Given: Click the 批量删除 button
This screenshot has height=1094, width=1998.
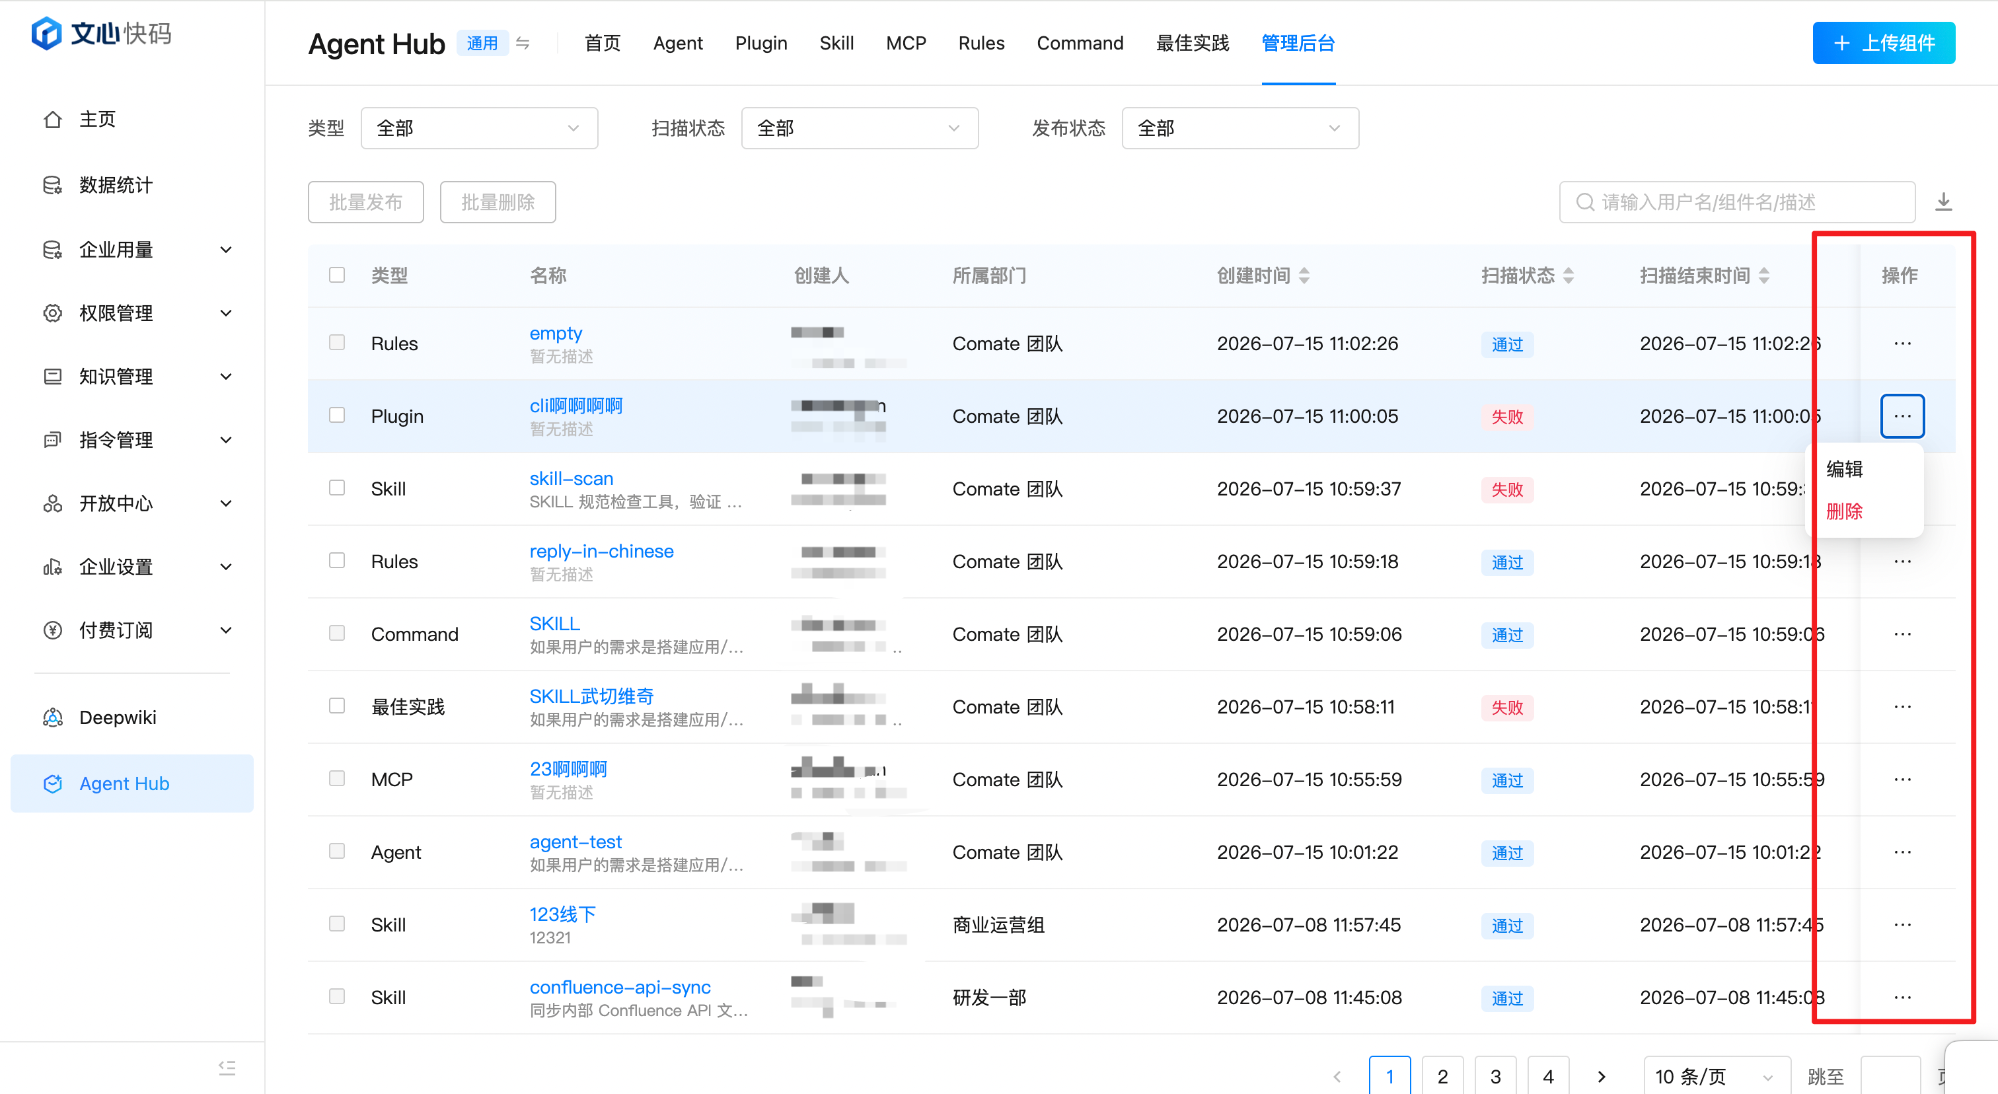Looking at the screenshot, I should coord(497,202).
